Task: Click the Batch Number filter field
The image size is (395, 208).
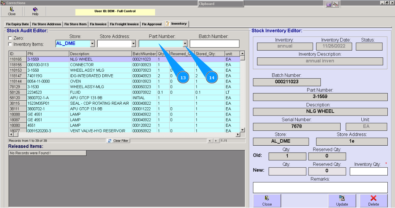Action: click(x=214, y=44)
